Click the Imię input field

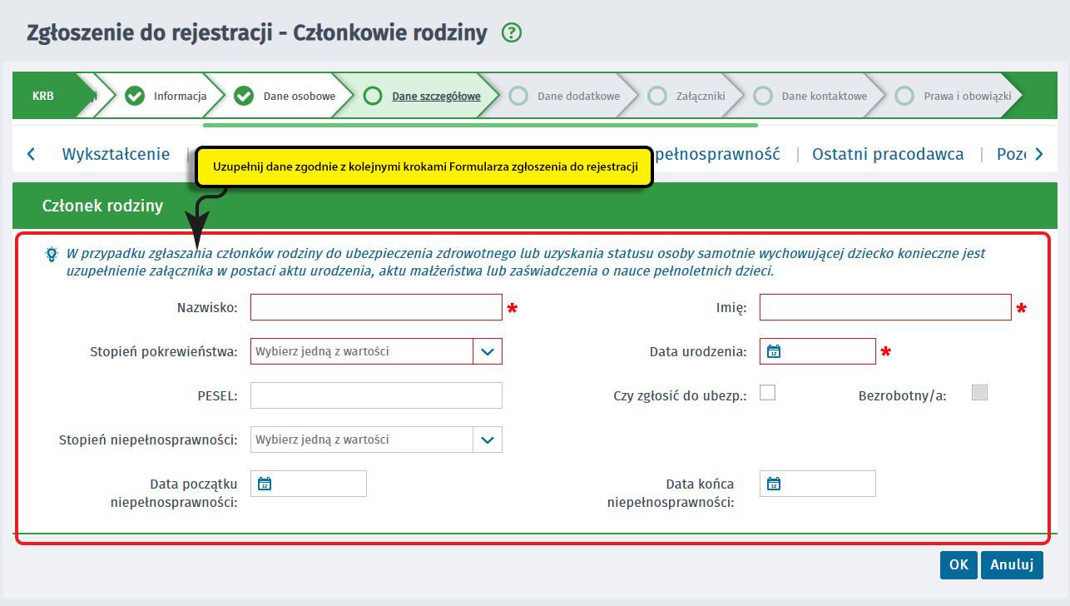coord(885,307)
